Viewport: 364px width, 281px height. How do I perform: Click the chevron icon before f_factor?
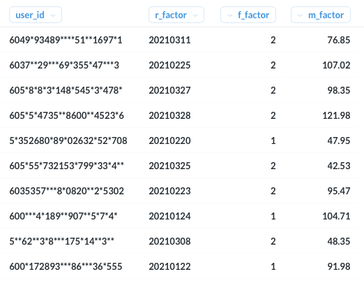click(230, 15)
